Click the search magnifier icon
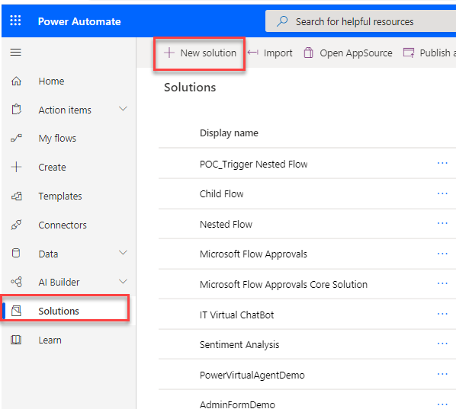 click(282, 21)
